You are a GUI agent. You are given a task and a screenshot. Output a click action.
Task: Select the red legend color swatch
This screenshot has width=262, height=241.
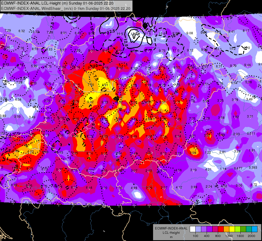tap(221, 229)
